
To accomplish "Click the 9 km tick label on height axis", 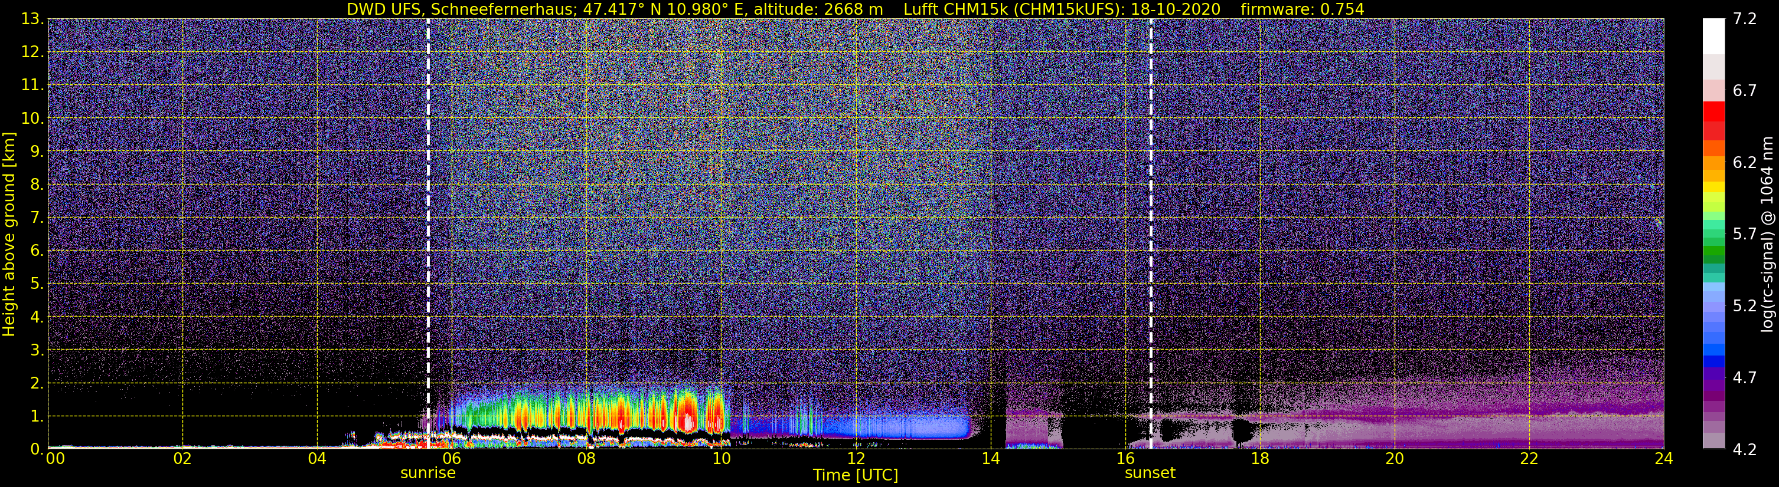I will tap(37, 152).
